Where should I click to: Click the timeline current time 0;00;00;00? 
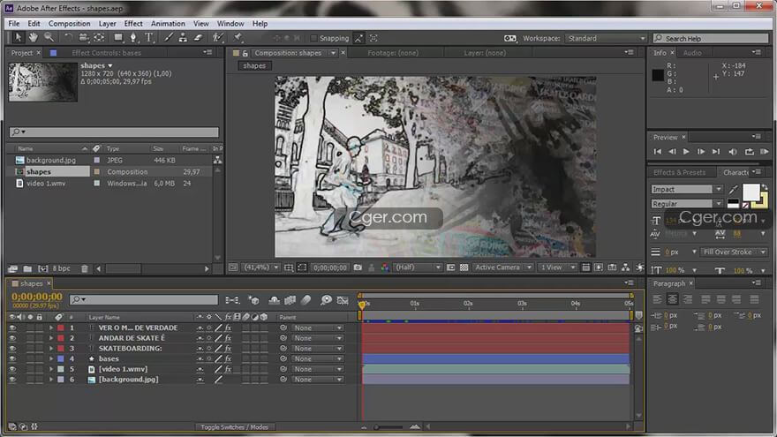(x=37, y=297)
